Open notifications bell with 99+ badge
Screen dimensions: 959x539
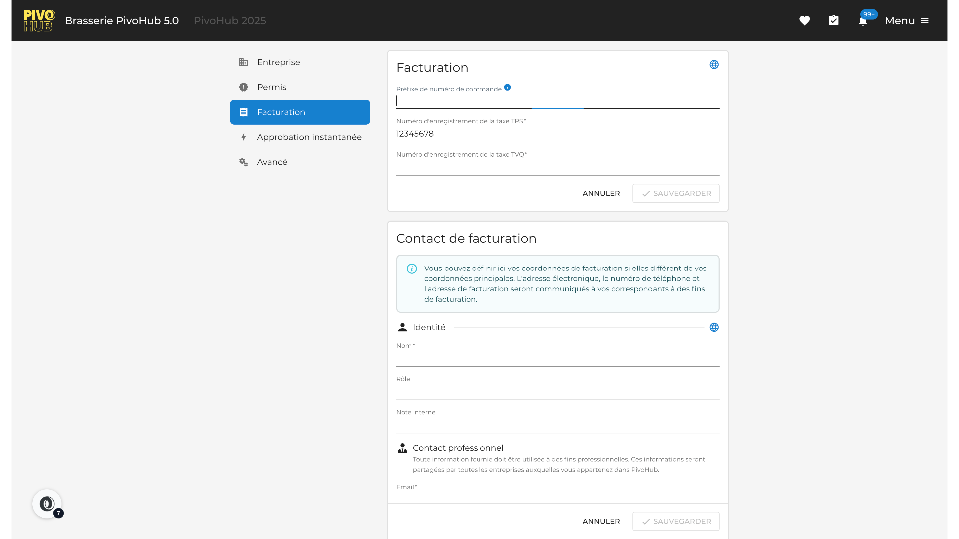[x=863, y=21]
